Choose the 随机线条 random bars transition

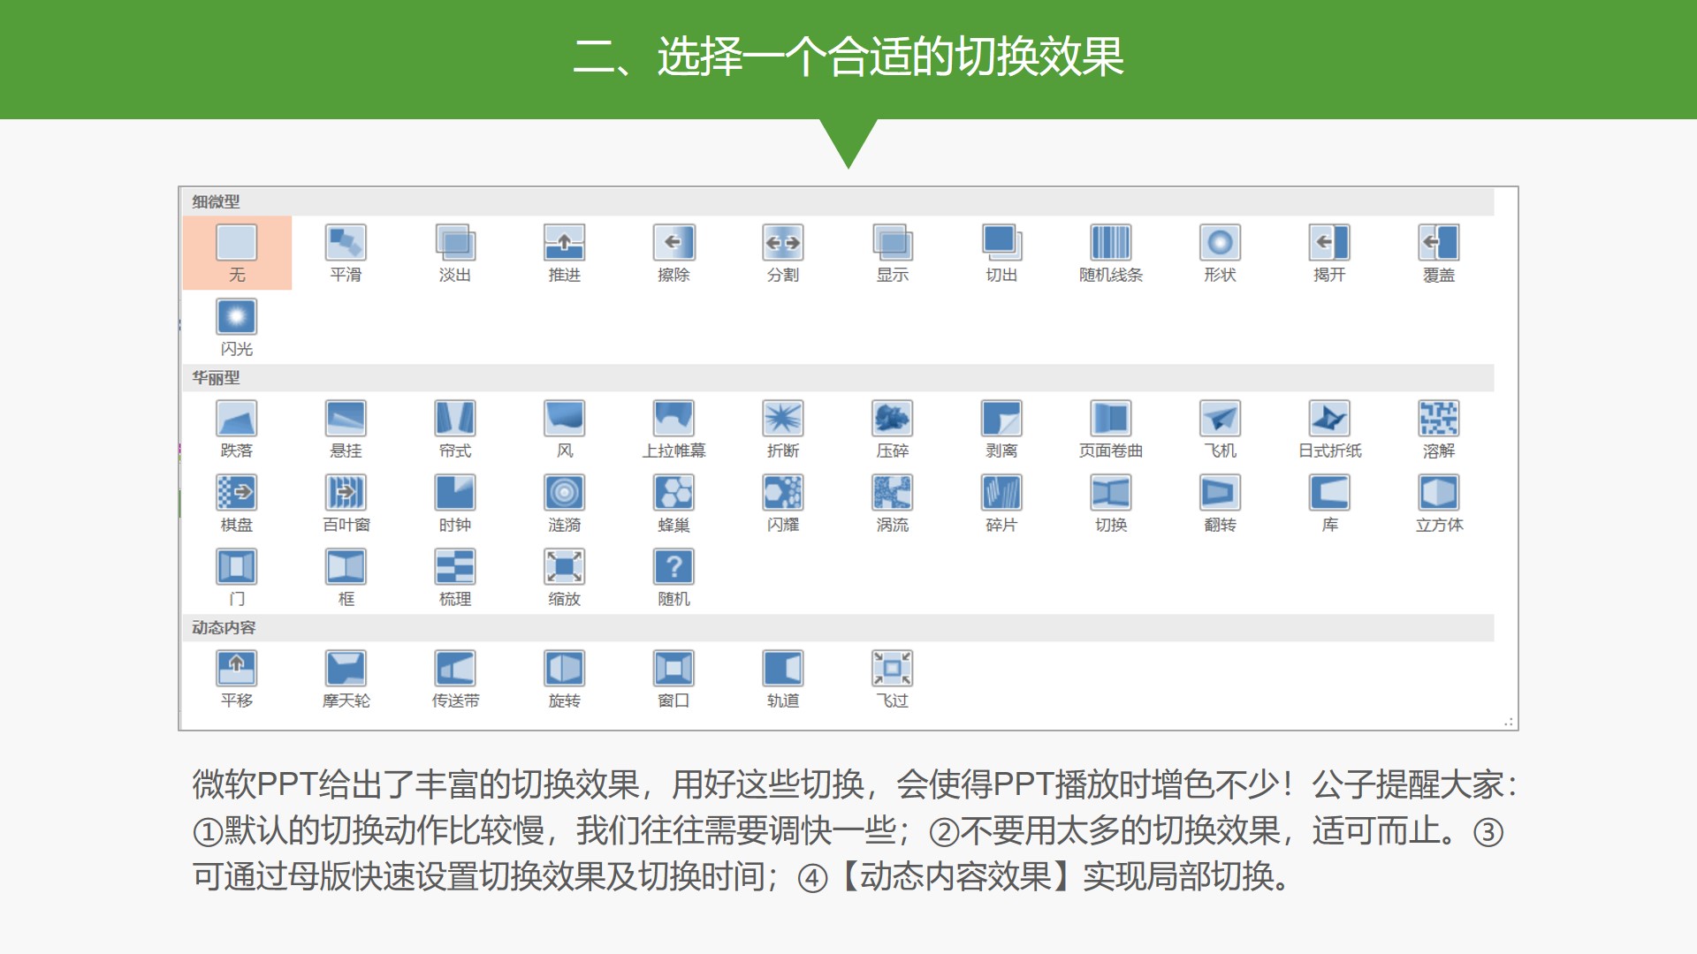point(1111,253)
